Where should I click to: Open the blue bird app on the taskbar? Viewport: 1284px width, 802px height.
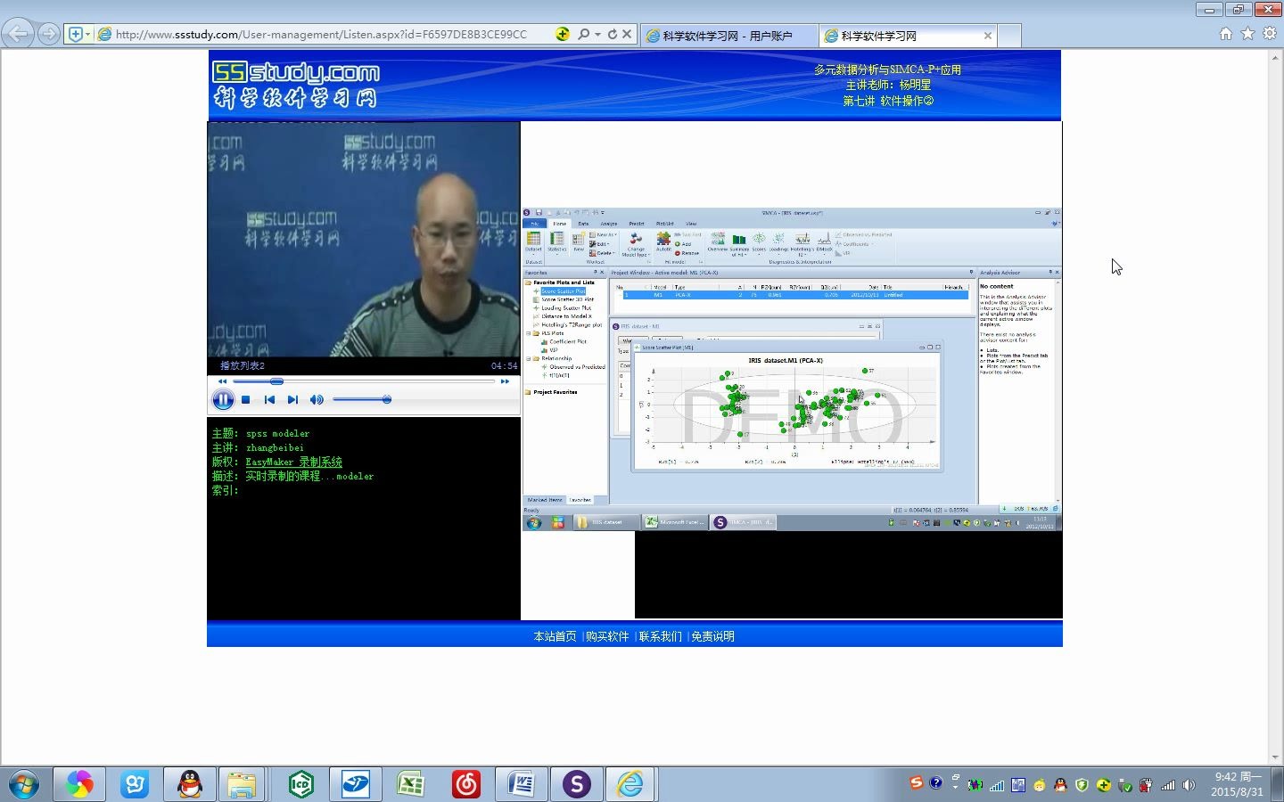pos(356,784)
